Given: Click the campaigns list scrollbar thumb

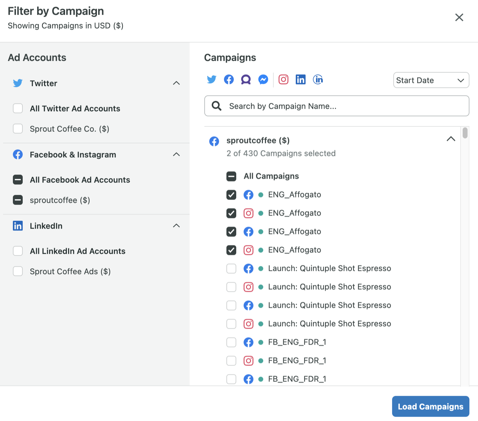Looking at the screenshot, I should (465, 133).
